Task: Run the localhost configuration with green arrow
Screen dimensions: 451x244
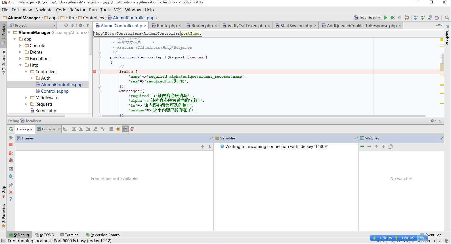Action: [385, 18]
